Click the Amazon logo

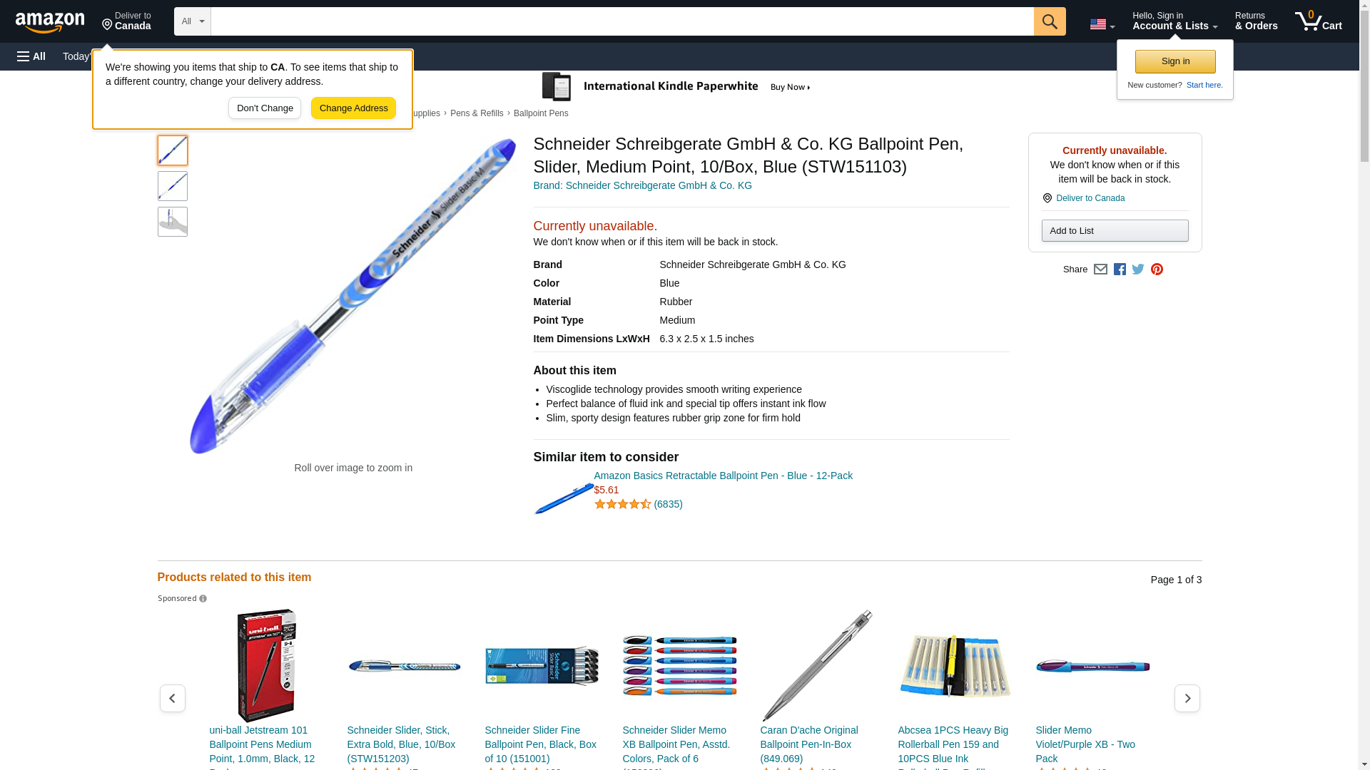pyautogui.click(x=50, y=22)
